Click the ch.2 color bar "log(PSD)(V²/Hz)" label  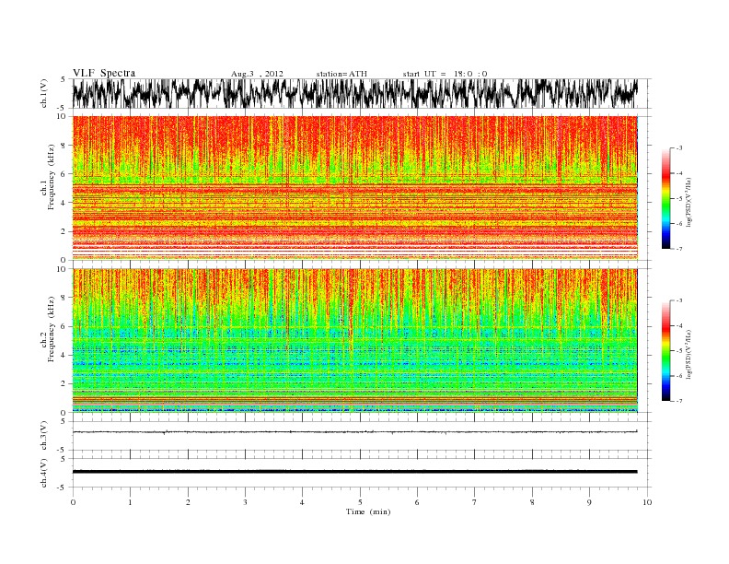coord(688,354)
